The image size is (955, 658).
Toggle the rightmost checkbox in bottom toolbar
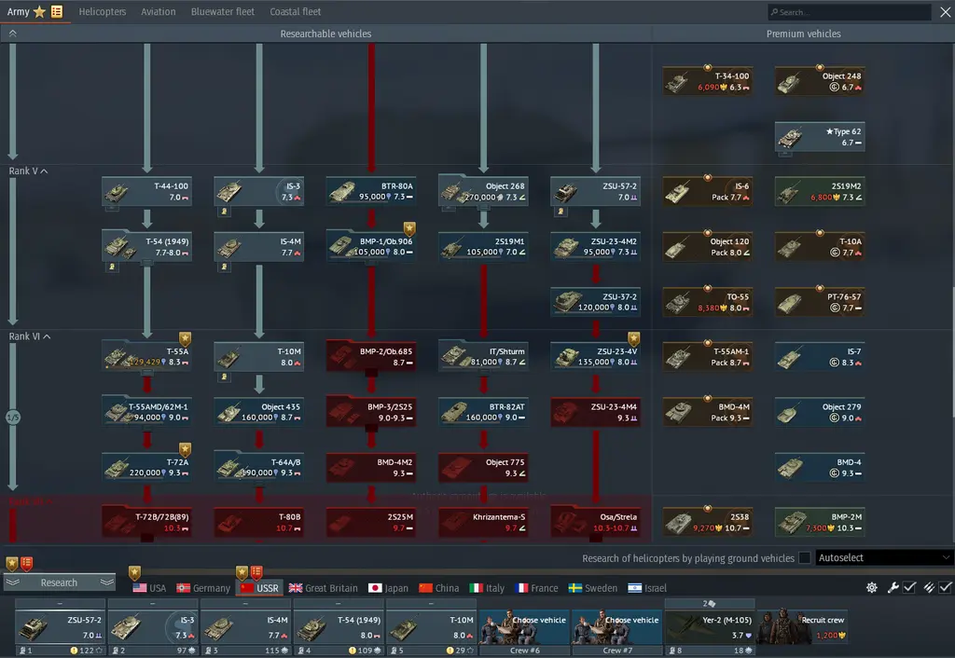945,588
